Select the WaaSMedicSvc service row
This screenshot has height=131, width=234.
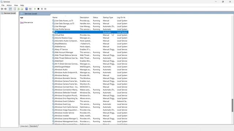(x=90, y=44)
